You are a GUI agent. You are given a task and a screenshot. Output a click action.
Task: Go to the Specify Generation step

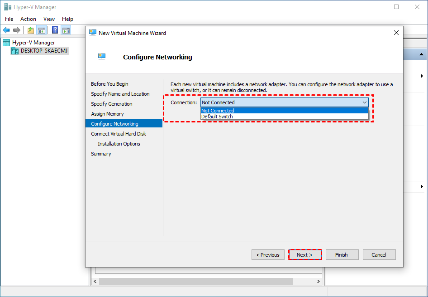[112, 104]
